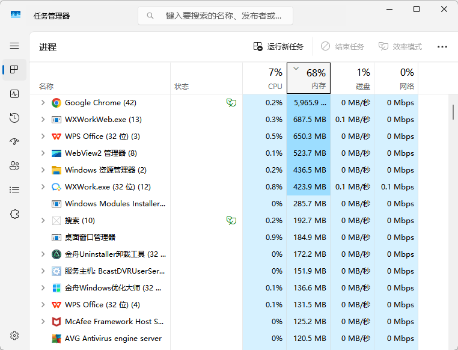Click the search box in title bar
This screenshot has width=458, height=350.
pyautogui.click(x=216, y=16)
